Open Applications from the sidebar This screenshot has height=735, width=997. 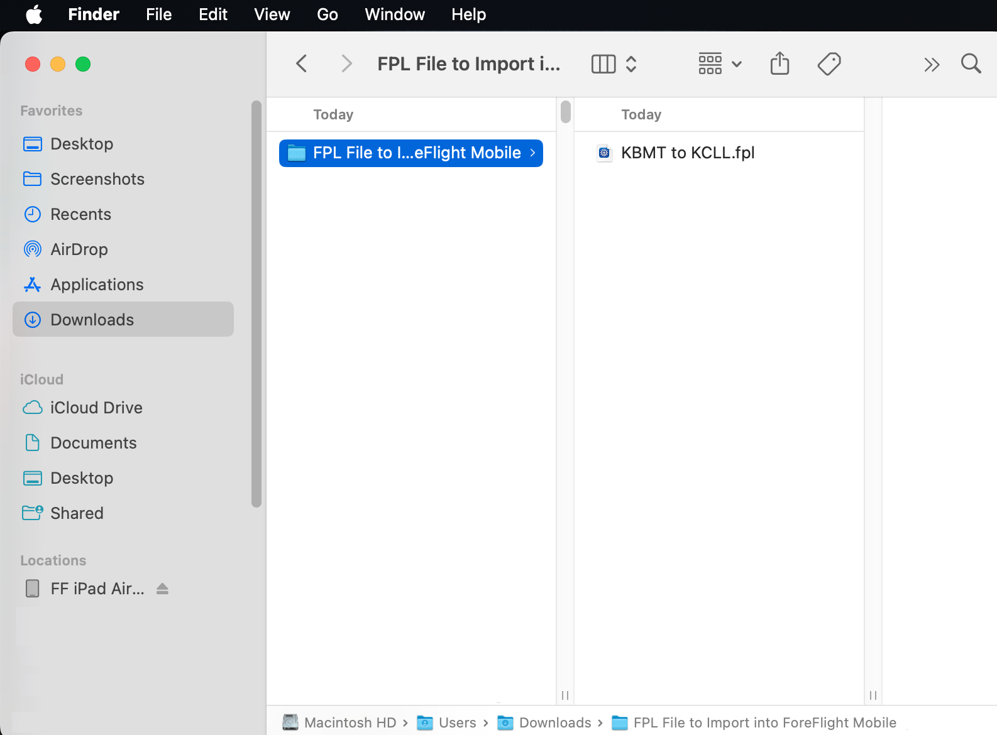[x=123, y=285]
